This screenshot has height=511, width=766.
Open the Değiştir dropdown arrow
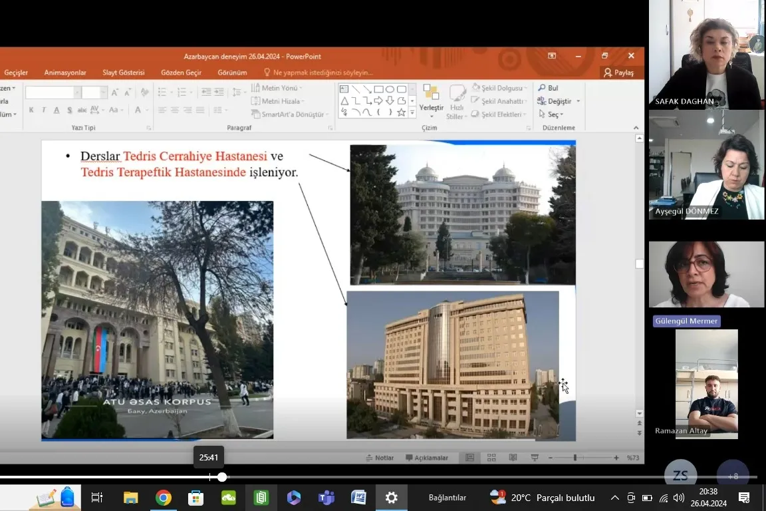click(578, 101)
